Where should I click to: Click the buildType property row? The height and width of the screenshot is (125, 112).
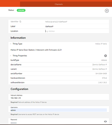(x=59, y=60)
